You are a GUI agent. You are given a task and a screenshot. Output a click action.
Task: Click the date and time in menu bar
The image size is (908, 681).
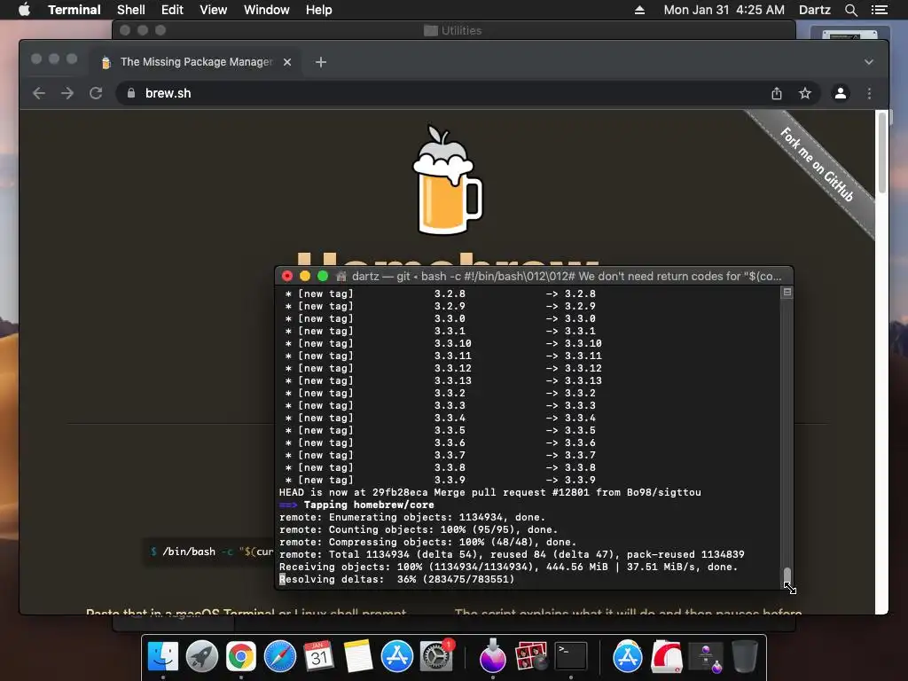coord(724,10)
